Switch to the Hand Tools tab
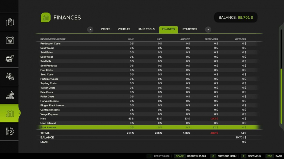The height and width of the screenshot is (159, 284). click(146, 29)
